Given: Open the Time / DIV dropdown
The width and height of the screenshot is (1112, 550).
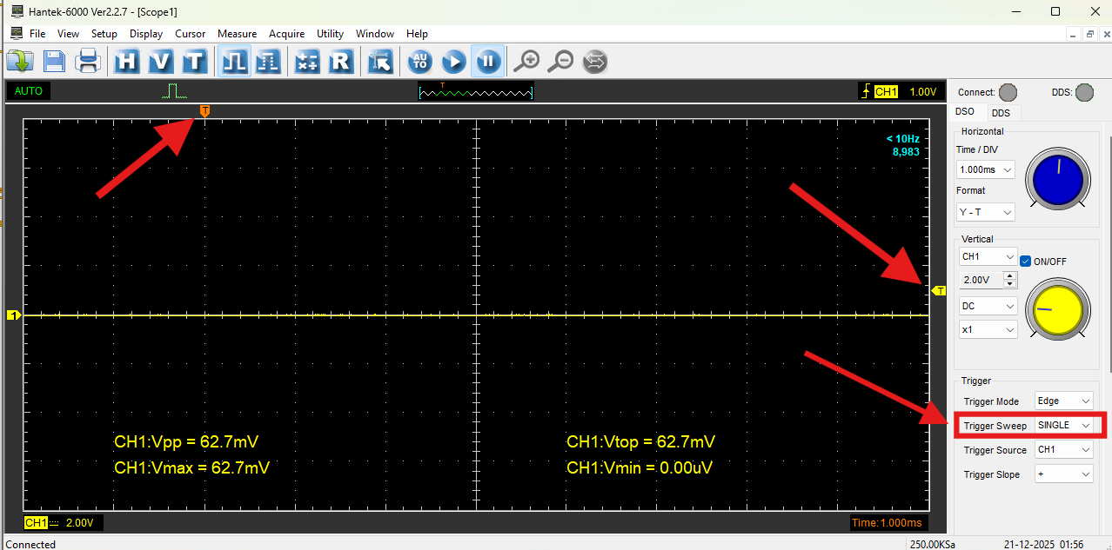Looking at the screenshot, I should (x=985, y=169).
